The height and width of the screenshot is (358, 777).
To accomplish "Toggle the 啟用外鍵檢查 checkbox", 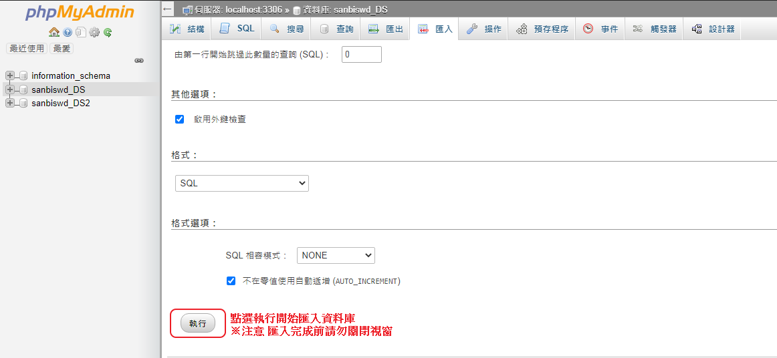I will pyautogui.click(x=179, y=120).
